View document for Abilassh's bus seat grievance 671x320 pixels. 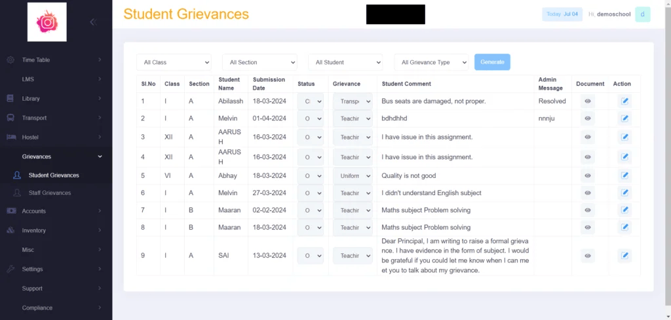588,101
